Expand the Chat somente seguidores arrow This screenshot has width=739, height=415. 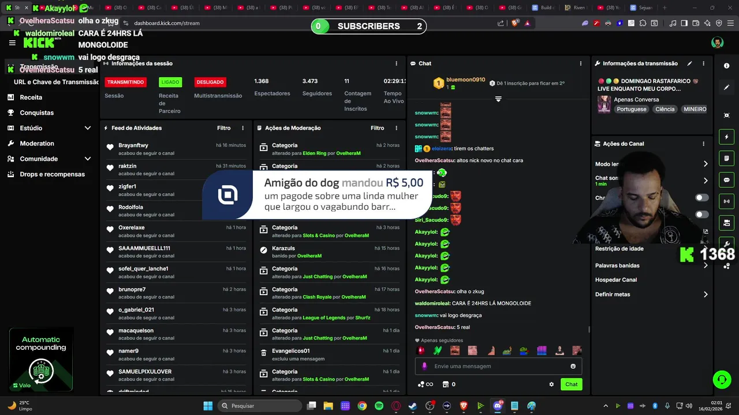[x=705, y=180]
